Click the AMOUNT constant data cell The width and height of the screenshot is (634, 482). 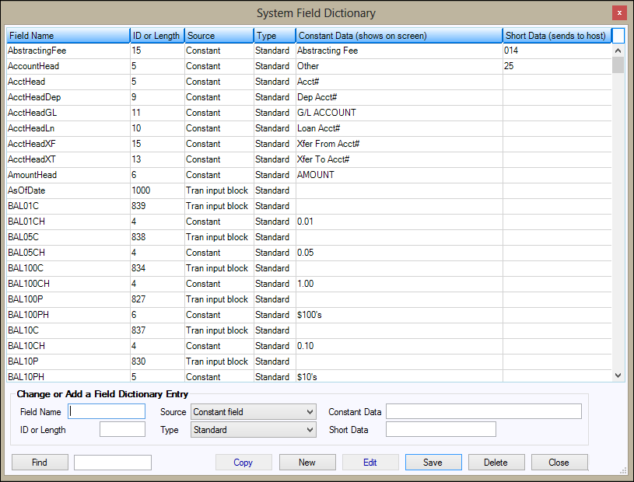400,175
